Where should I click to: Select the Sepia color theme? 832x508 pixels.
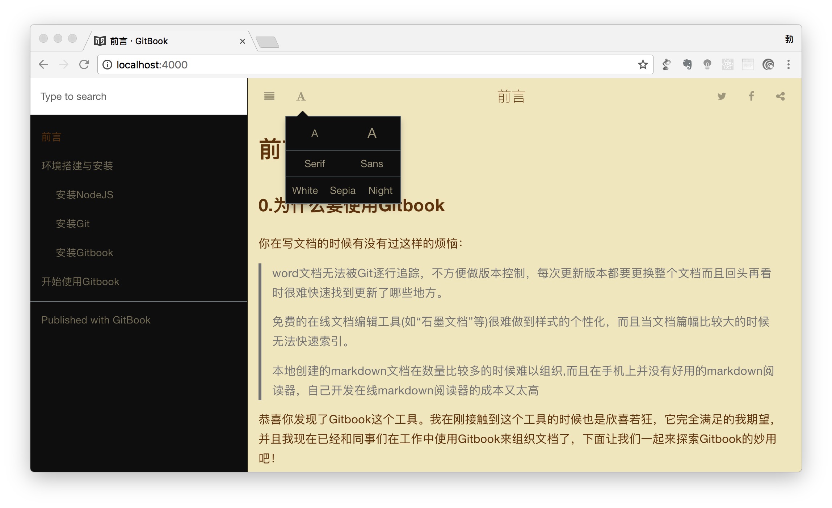(343, 191)
